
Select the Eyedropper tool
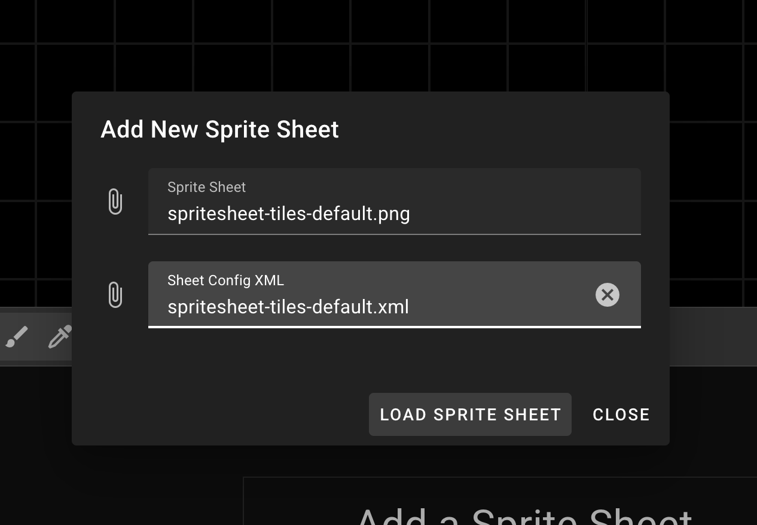click(60, 337)
